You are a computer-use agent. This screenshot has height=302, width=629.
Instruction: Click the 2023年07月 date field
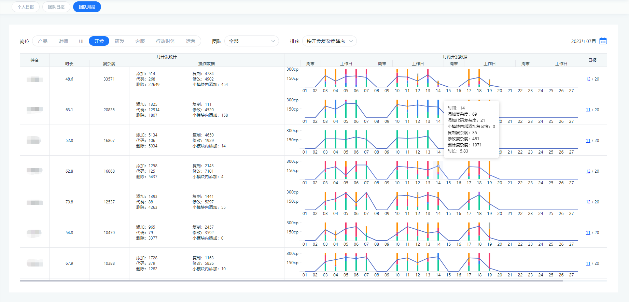tap(584, 41)
